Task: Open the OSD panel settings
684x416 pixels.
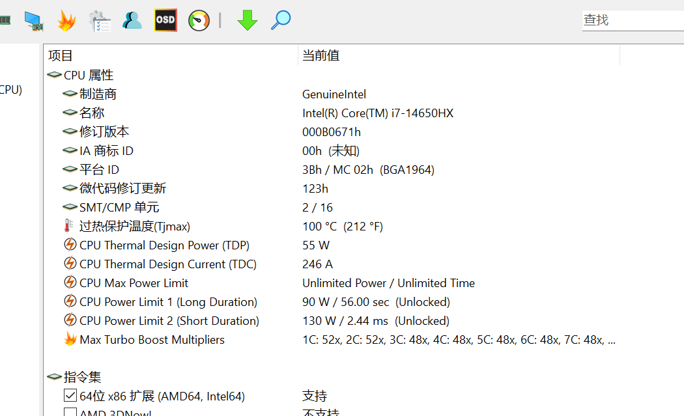Action: pos(165,20)
